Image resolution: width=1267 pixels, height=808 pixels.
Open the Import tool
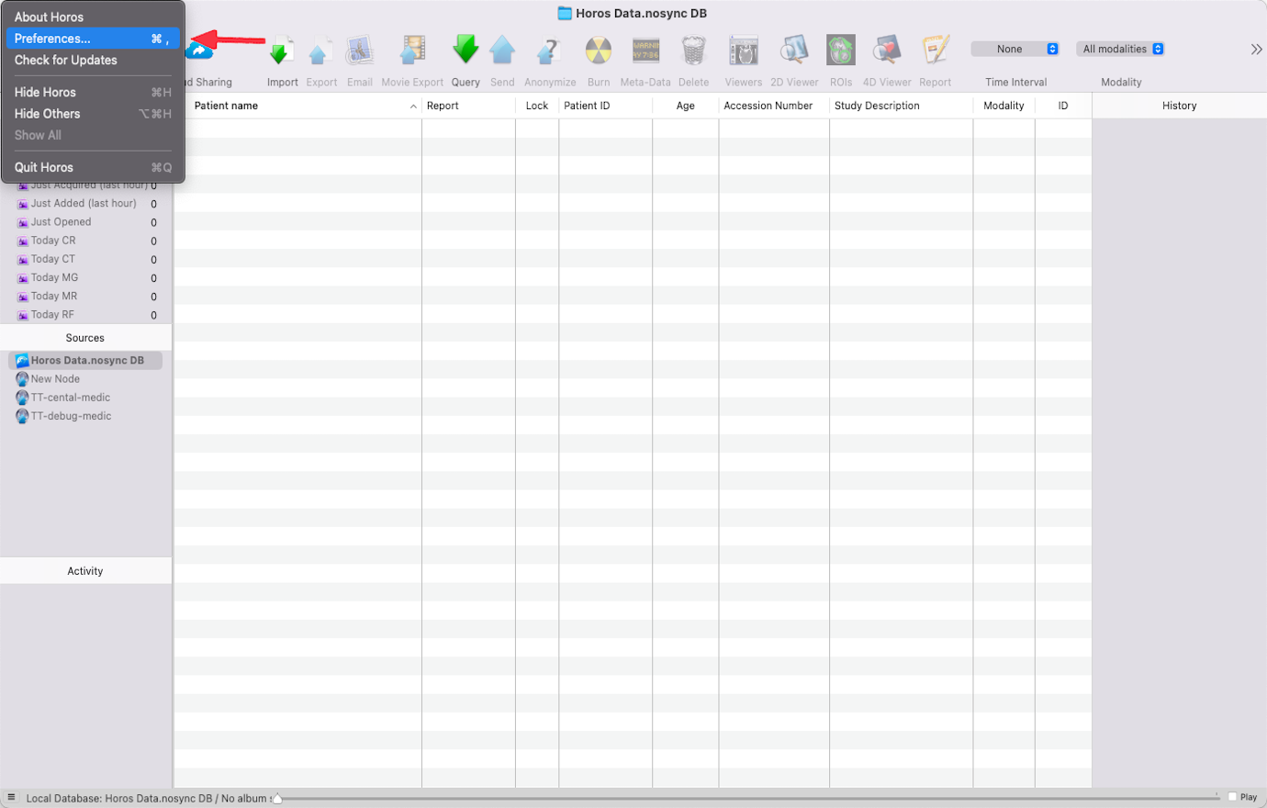[x=282, y=50]
